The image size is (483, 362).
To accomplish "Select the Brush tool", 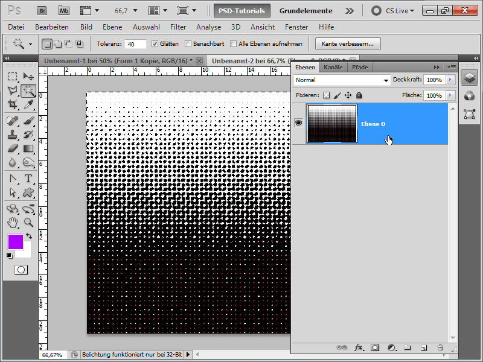I will 28,121.
